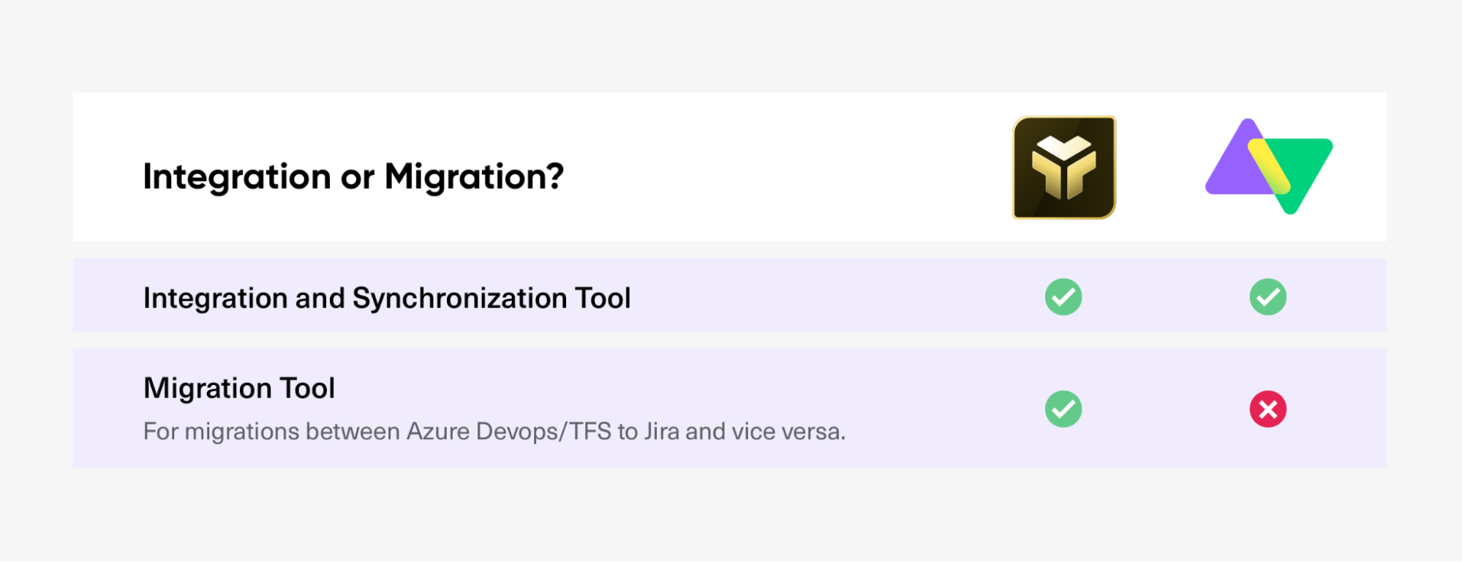Select the 'Integration or Migration?' heading
The width and height of the screenshot is (1462, 562).
click(353, 177)
